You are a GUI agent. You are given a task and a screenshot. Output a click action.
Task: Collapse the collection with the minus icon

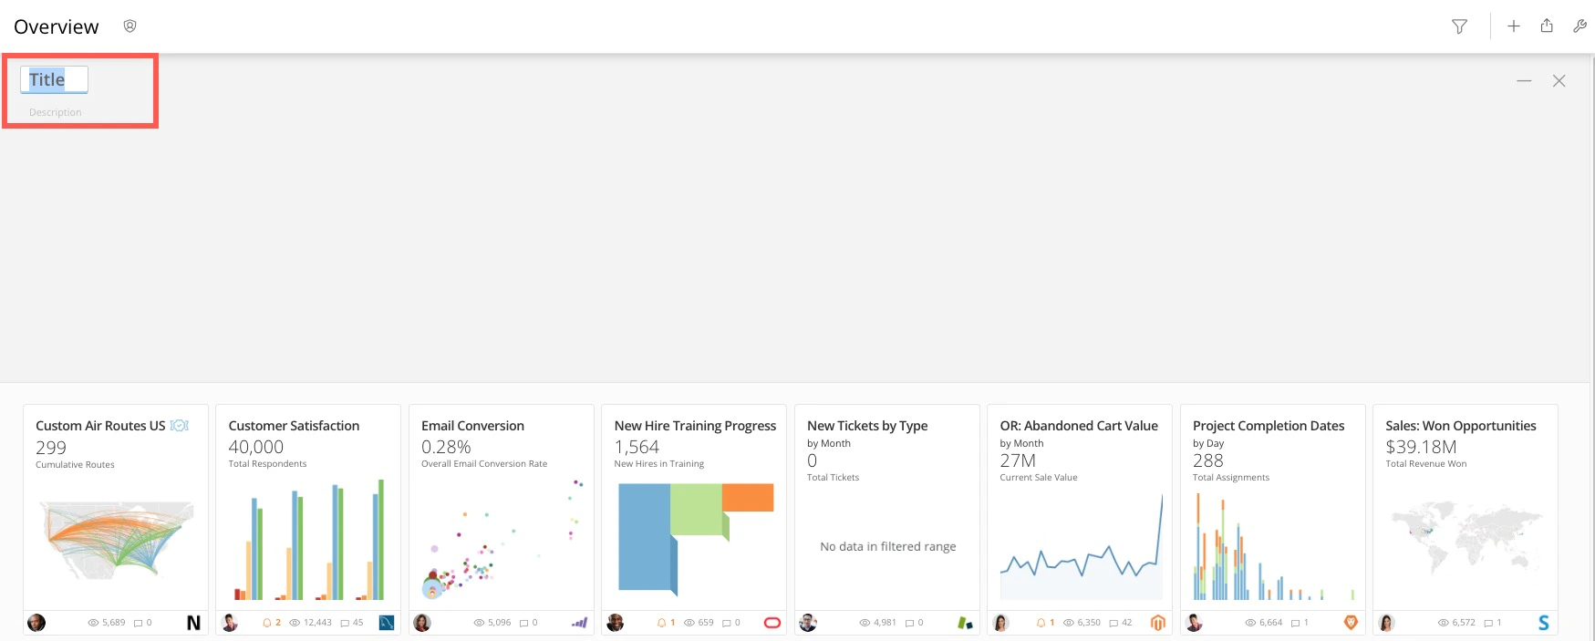coord(1524,81)
